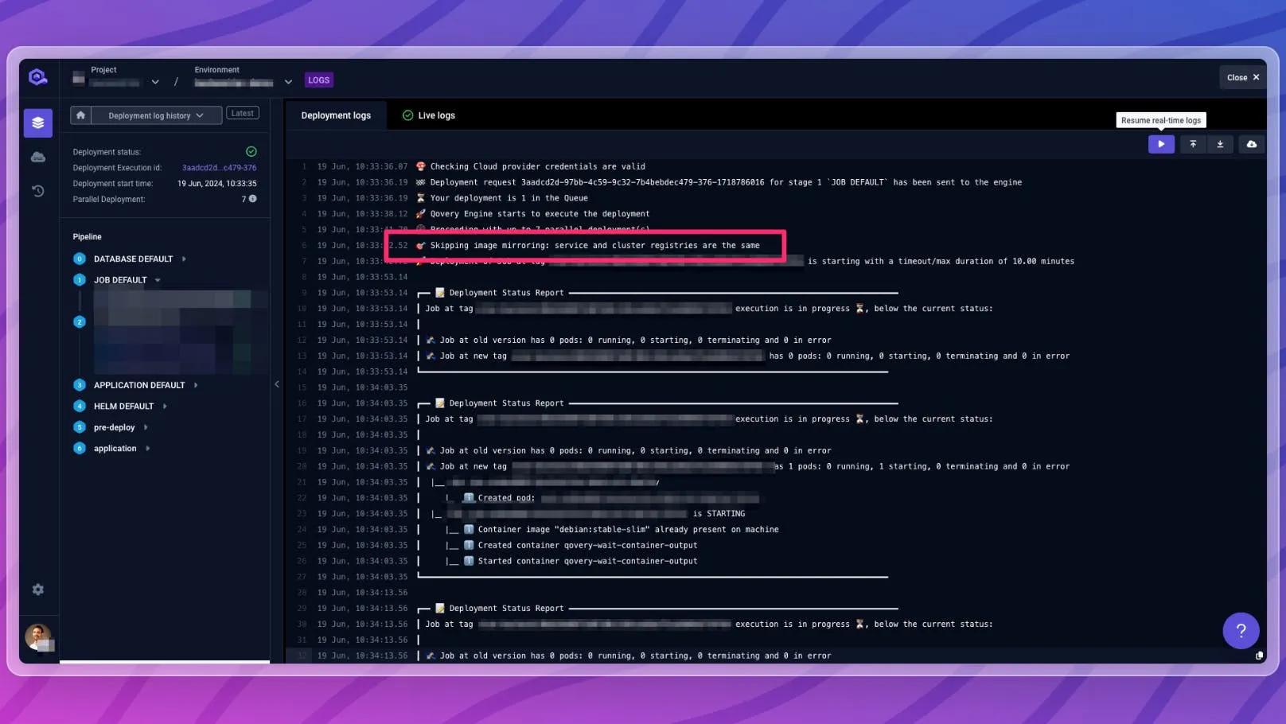Collapse JOB DEFAULT pipeline stage

point(158,280)
